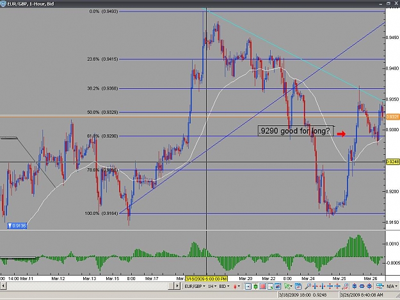Click the 0.0% (0.9493) Fibonacci label
Viewport: 400px width, 300px height.
[104, 12]
